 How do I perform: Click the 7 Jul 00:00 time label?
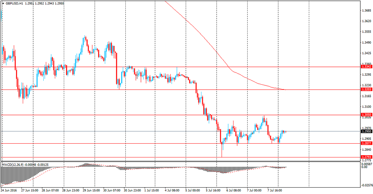click(254, 190)
